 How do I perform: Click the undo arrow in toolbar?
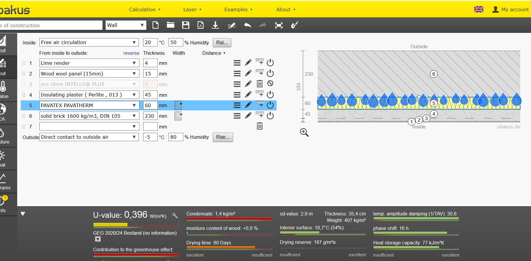point(248,25)
